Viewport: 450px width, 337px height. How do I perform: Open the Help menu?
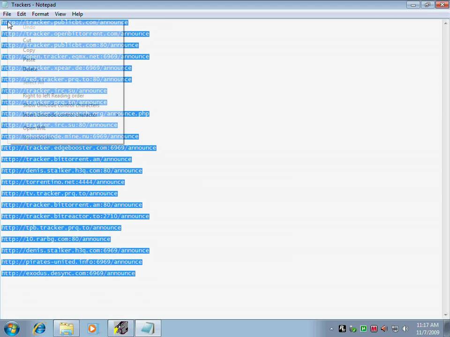pyautogui.click(x=77, y=14)
